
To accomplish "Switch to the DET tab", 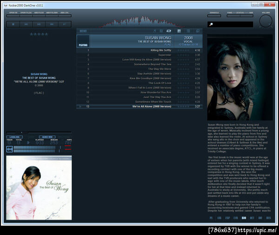I will click(x=252, y=218).
